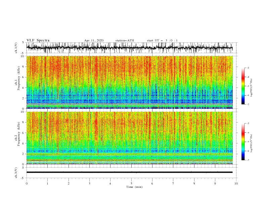
Task: Click time axis tick label "9"
Action: 215,183
